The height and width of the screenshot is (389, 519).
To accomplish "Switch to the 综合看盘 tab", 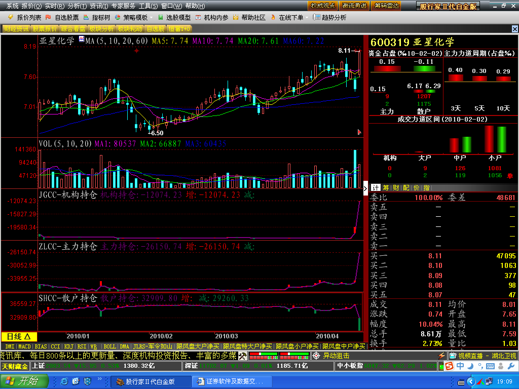I will coord(73,29).
